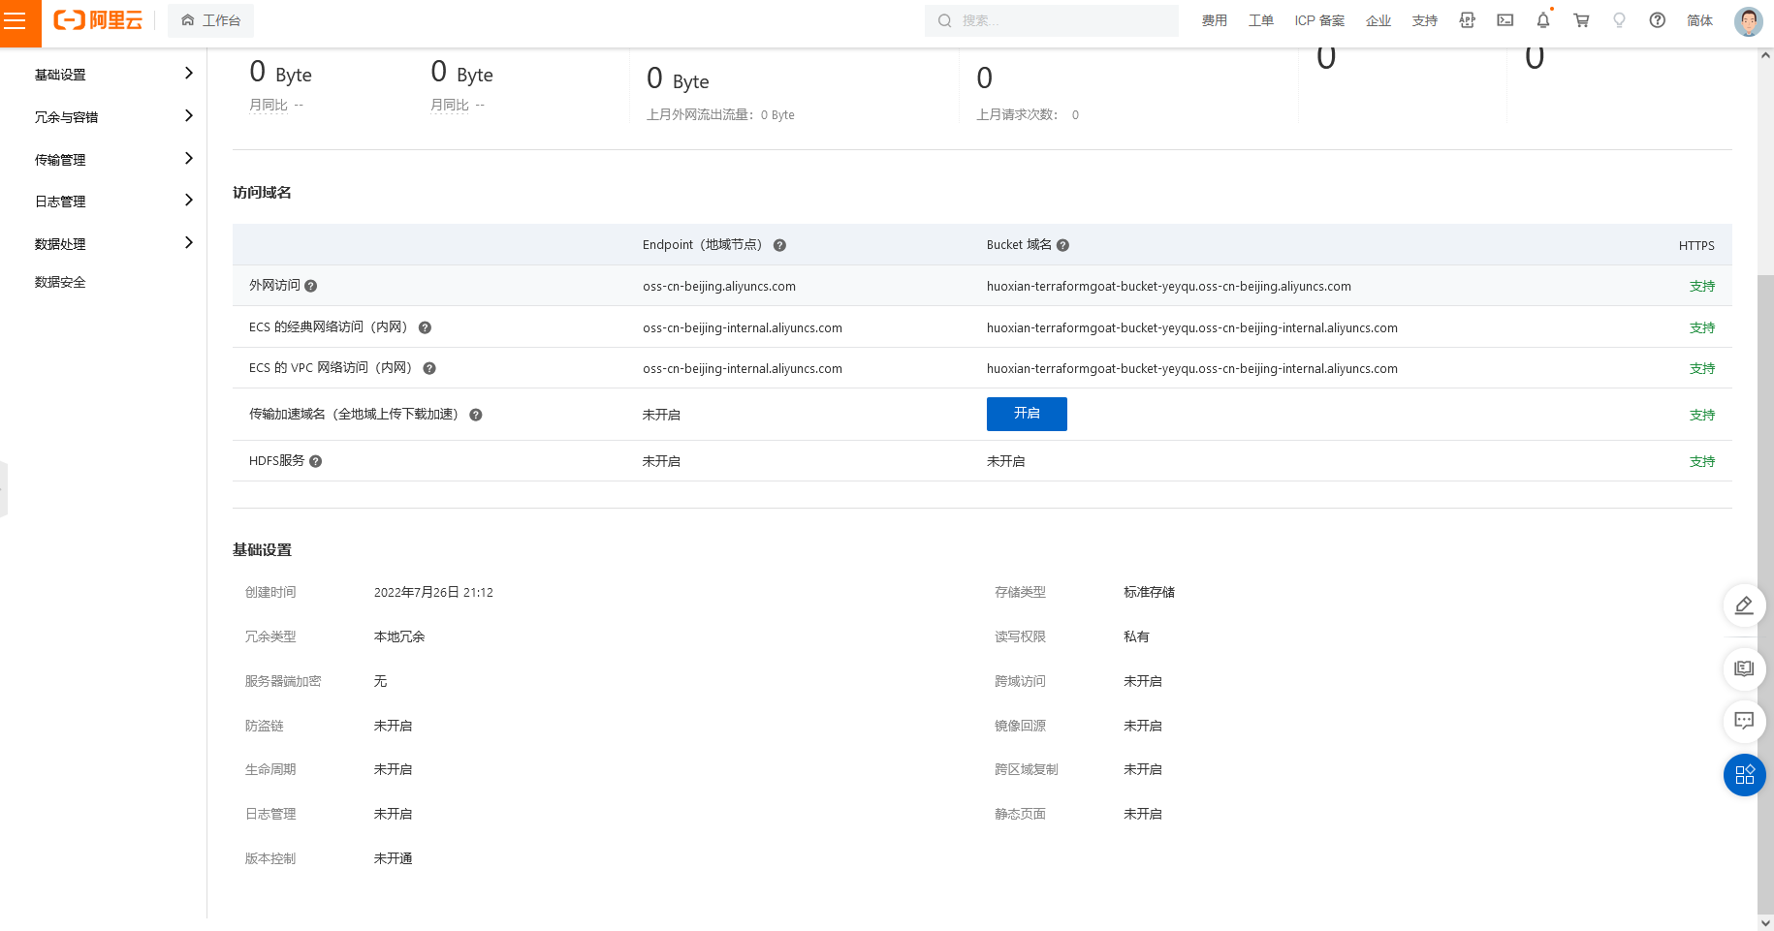
Task: Open the user avatar account menu
Action: [1748, 20]
